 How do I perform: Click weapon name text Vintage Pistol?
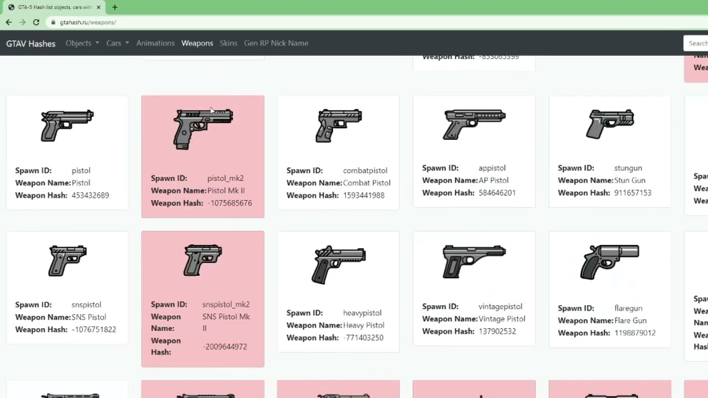click(502, 319)
